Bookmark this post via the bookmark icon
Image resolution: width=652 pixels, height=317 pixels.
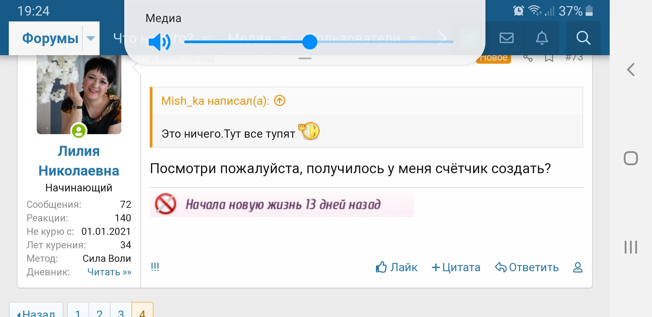(549, 58)
